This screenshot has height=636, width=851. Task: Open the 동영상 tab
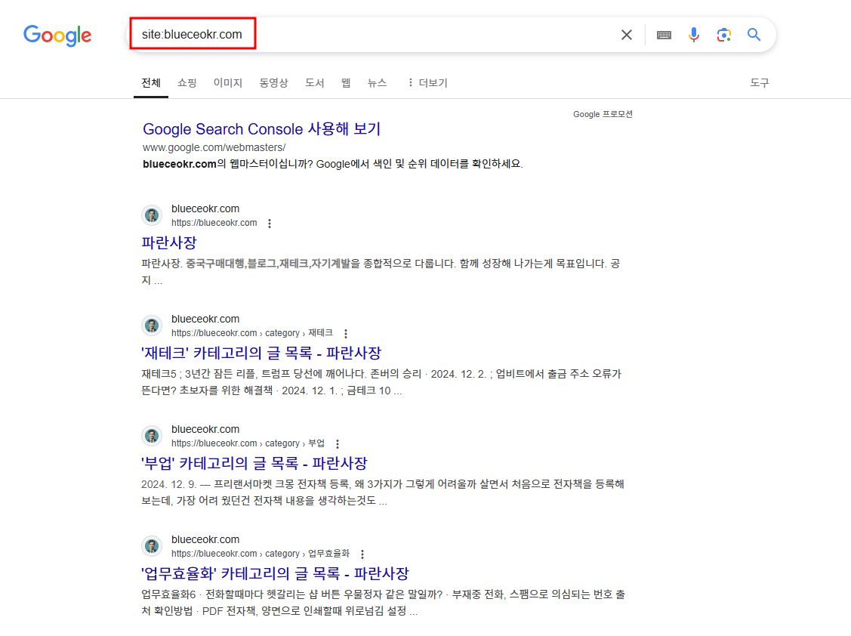coord(273,82)
